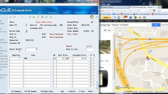Click the previous record icon after the trash can
168x94 pixels.
click(46, 17)
